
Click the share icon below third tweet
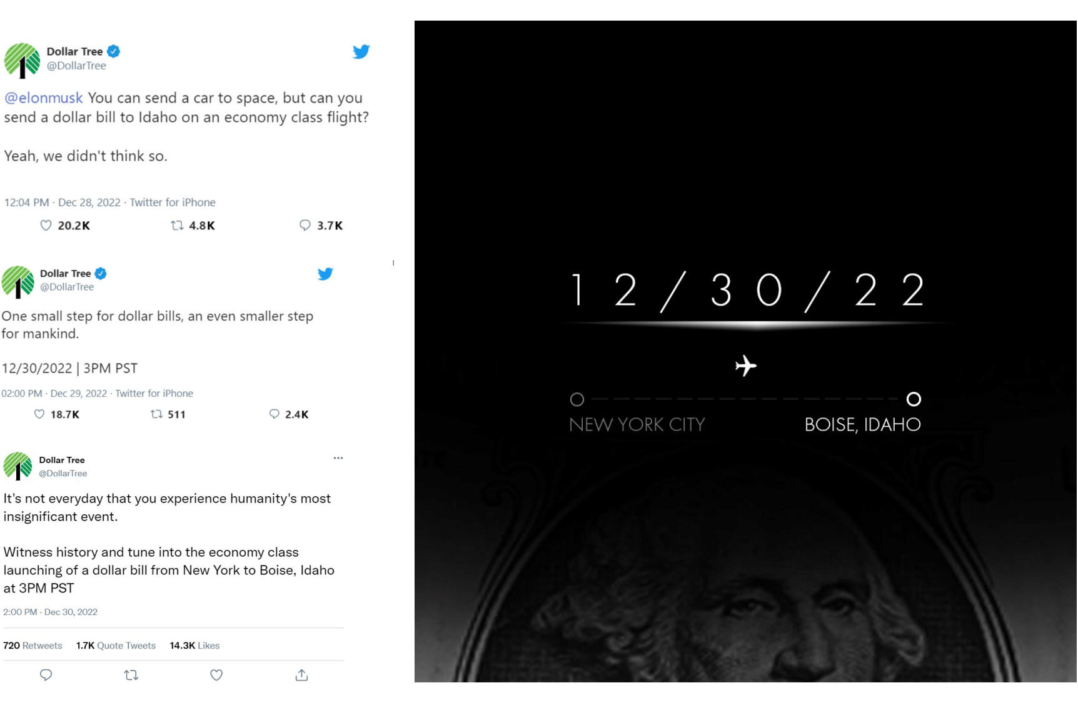301,675
